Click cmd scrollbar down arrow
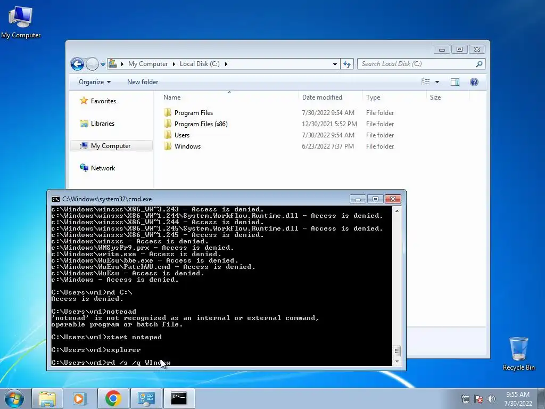 coord(397,362)
